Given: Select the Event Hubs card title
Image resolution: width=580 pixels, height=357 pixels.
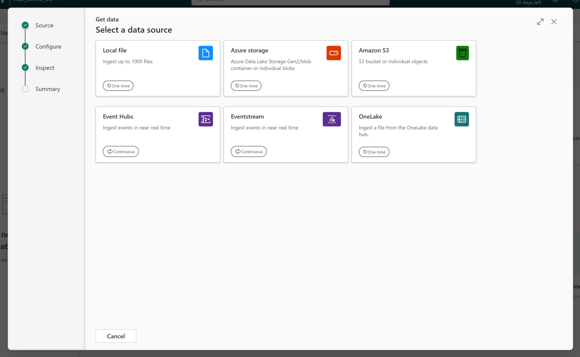Looking at the screenshot, I should click(x=118, y=117).
